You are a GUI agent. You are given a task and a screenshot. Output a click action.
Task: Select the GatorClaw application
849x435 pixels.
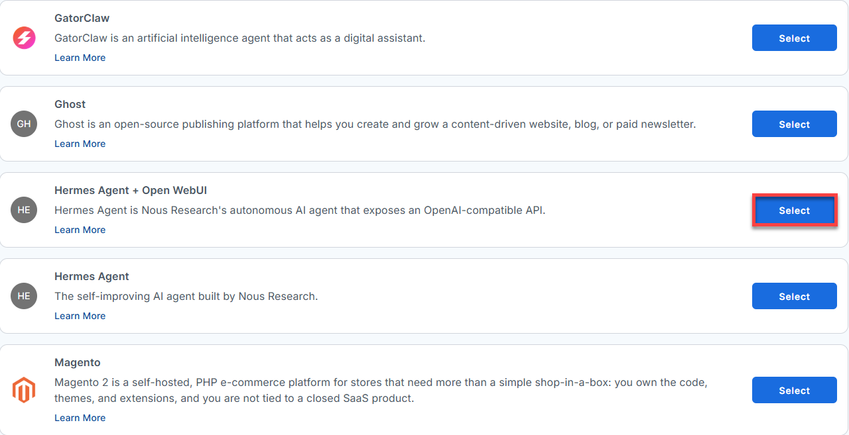click(x=794, y=38)
